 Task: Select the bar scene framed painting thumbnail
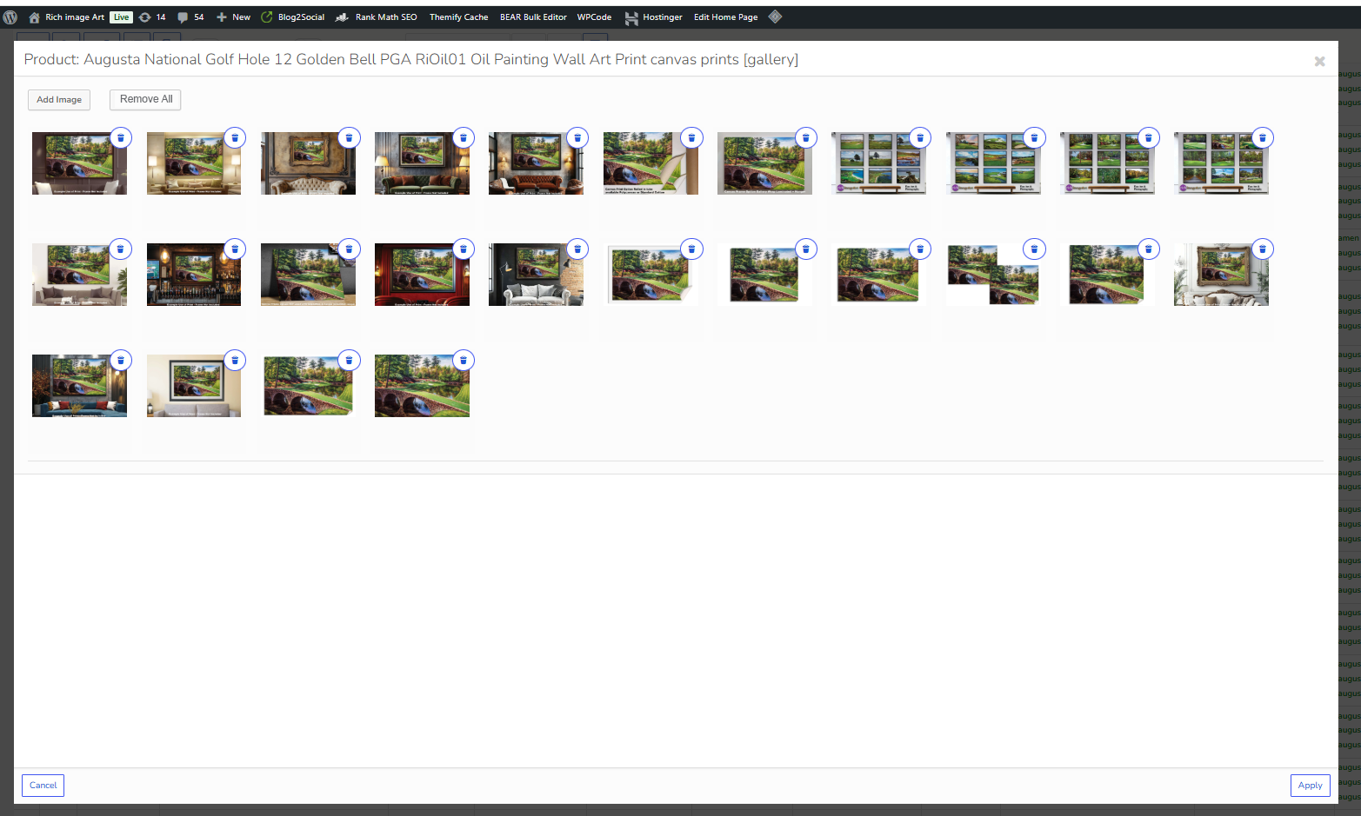[194, 275]
